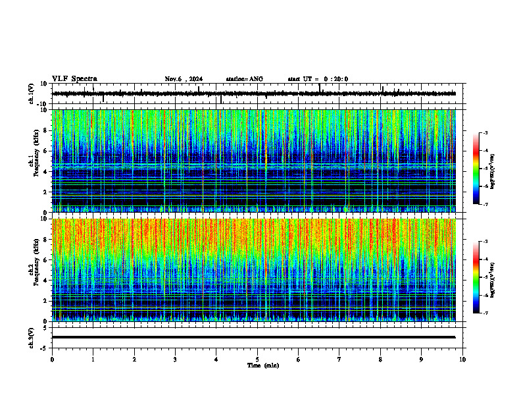Screen dimensions: 521x403
Task: Click the "ch.3(V)" y-axis label
Action: (31, 338)
